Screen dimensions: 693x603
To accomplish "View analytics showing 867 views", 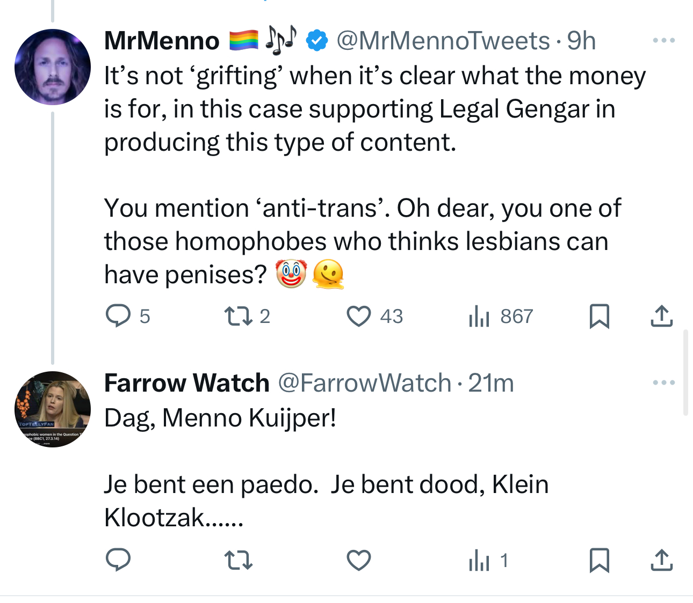I will pyautogui.click(x=479, y=316).
